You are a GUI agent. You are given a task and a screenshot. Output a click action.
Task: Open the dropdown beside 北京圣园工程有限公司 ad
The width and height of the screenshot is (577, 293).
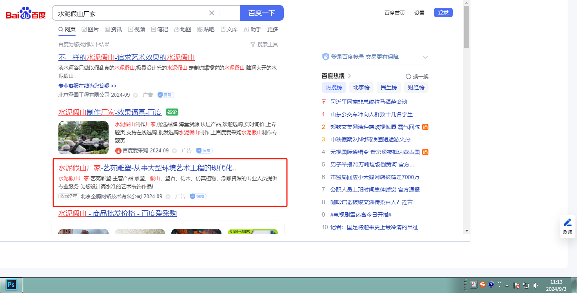136,95
